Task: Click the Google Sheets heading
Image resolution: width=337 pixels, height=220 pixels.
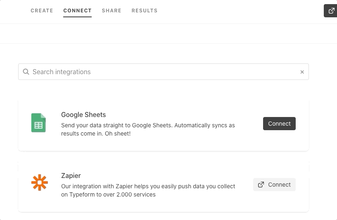Action: 83,115
